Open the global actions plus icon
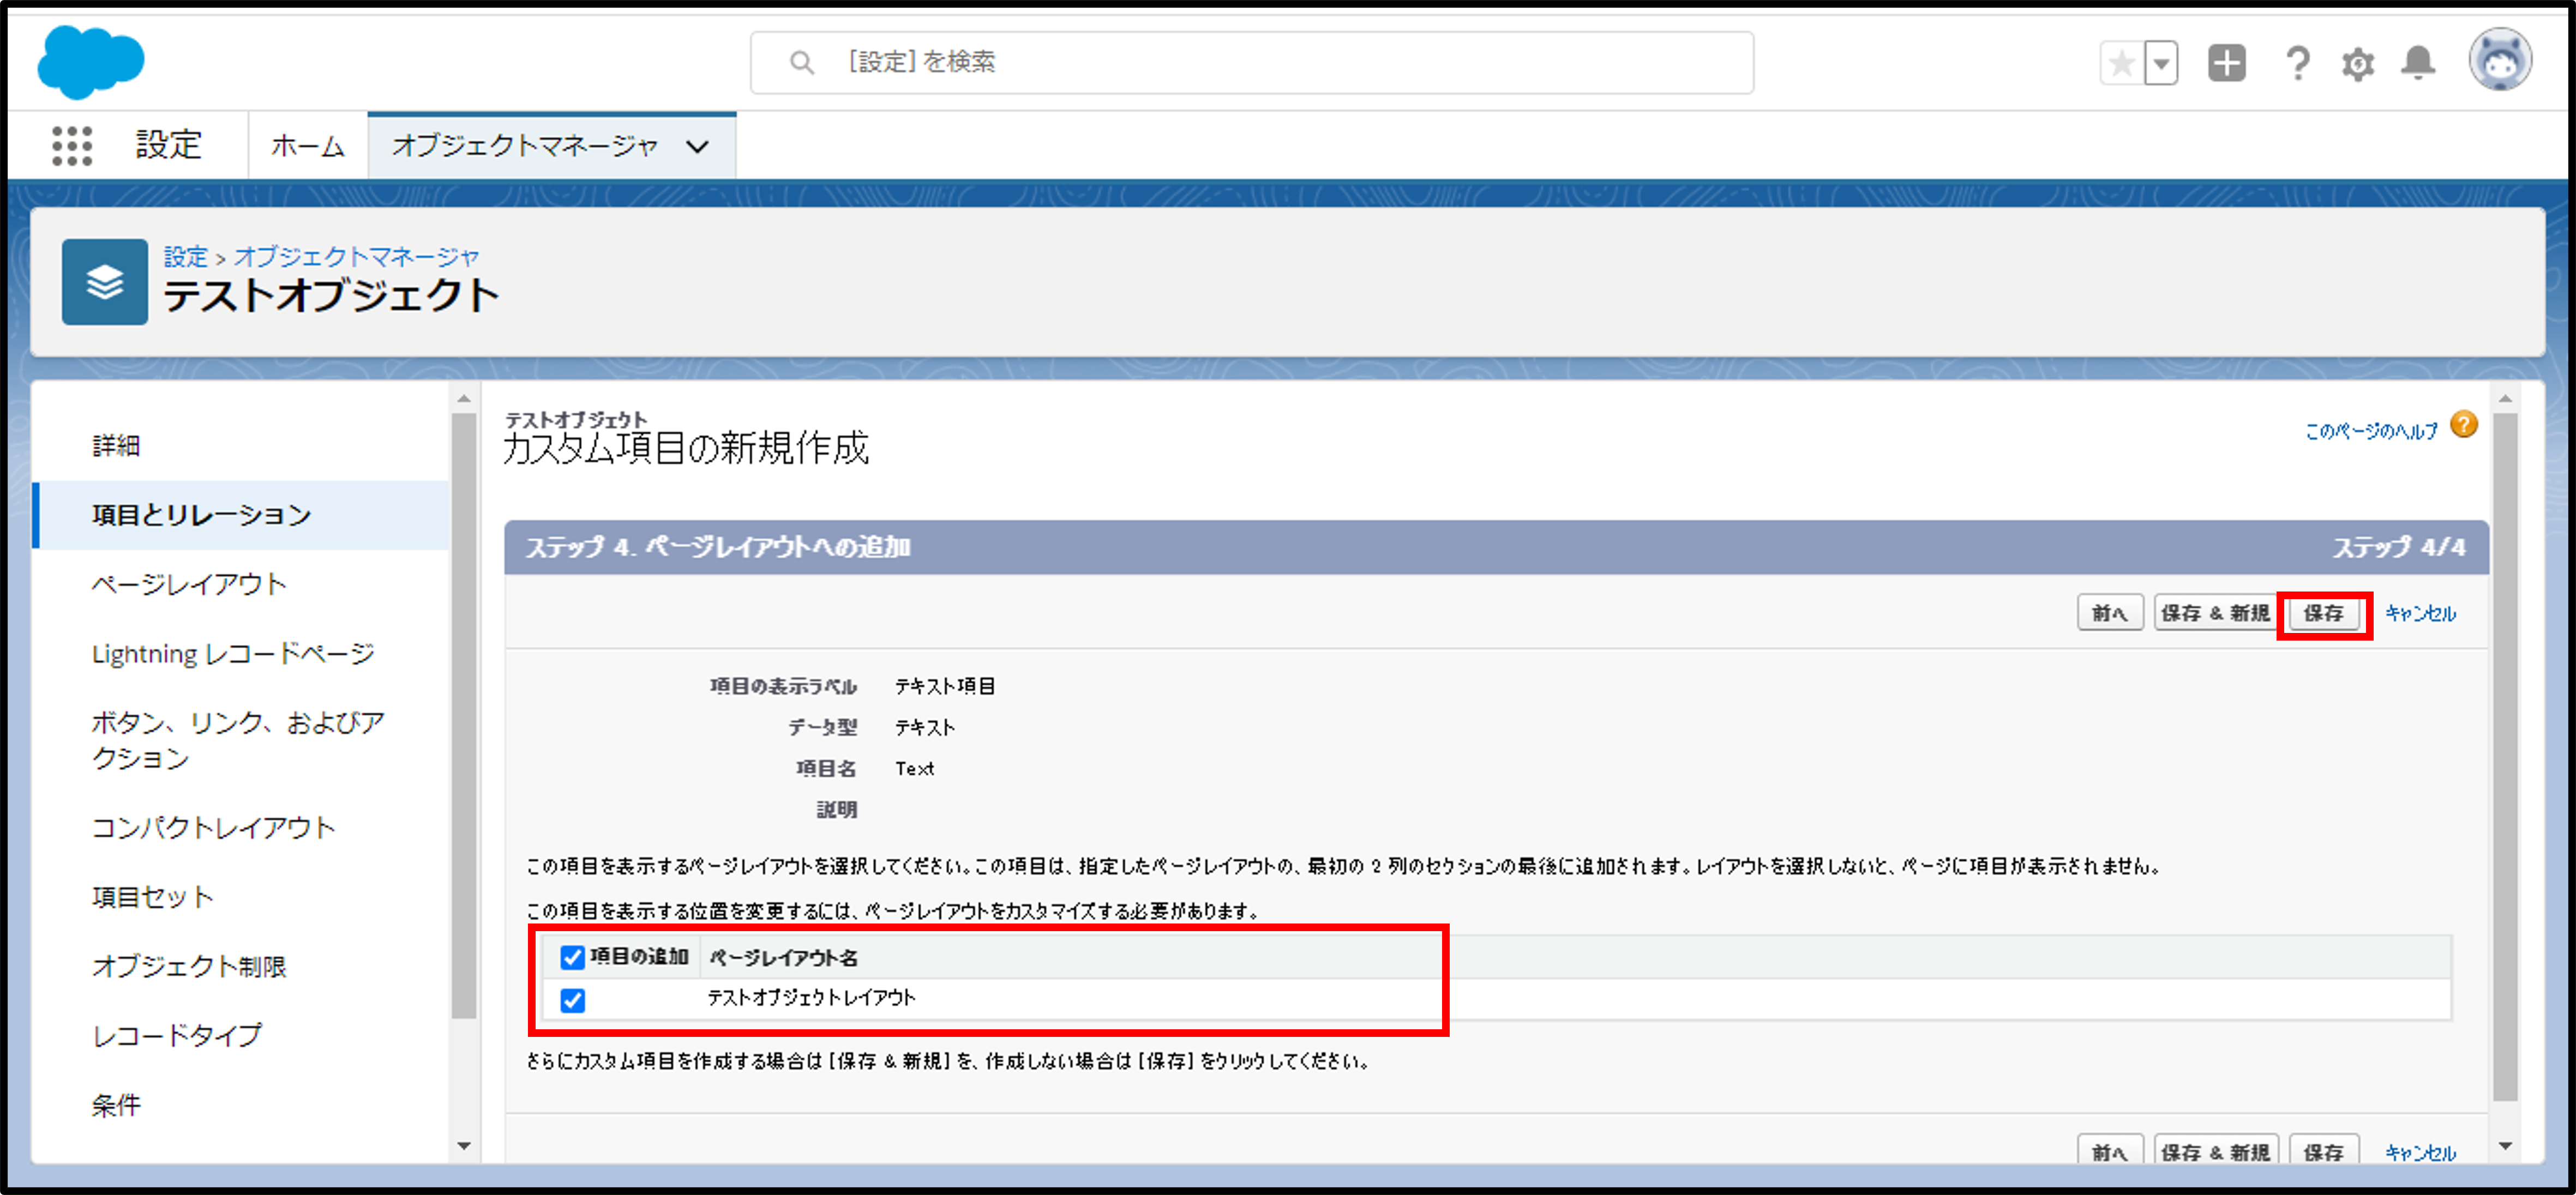2576x1195 pixels. pos(2226,64)
